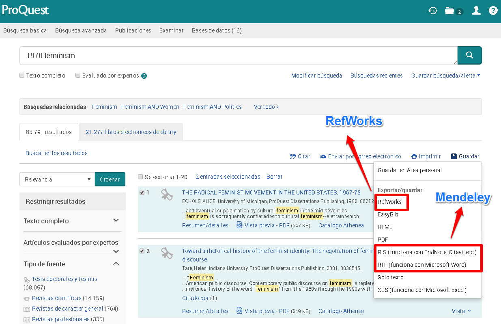
Task: Click Citado por (1) link
Action: coord(200,298)
